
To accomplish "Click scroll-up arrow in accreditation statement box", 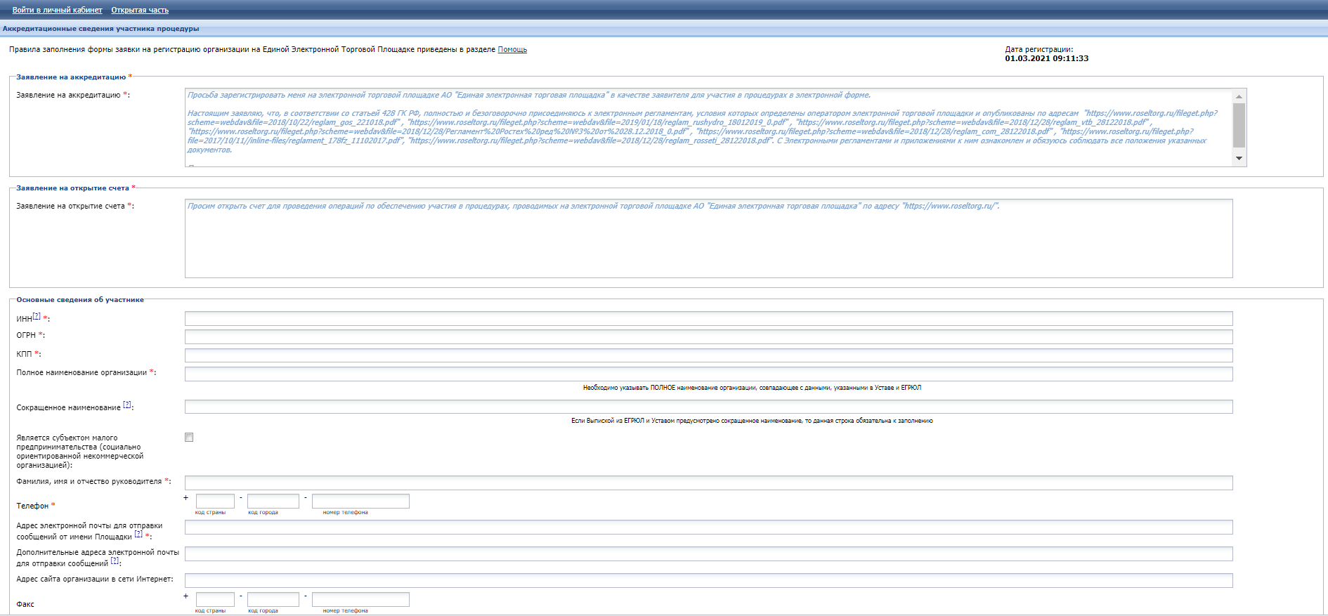I will (1239, 96).
